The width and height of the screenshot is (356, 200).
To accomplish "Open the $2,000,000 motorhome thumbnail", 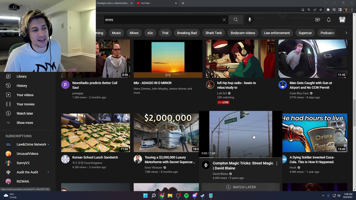I will [x=166, y=133].
